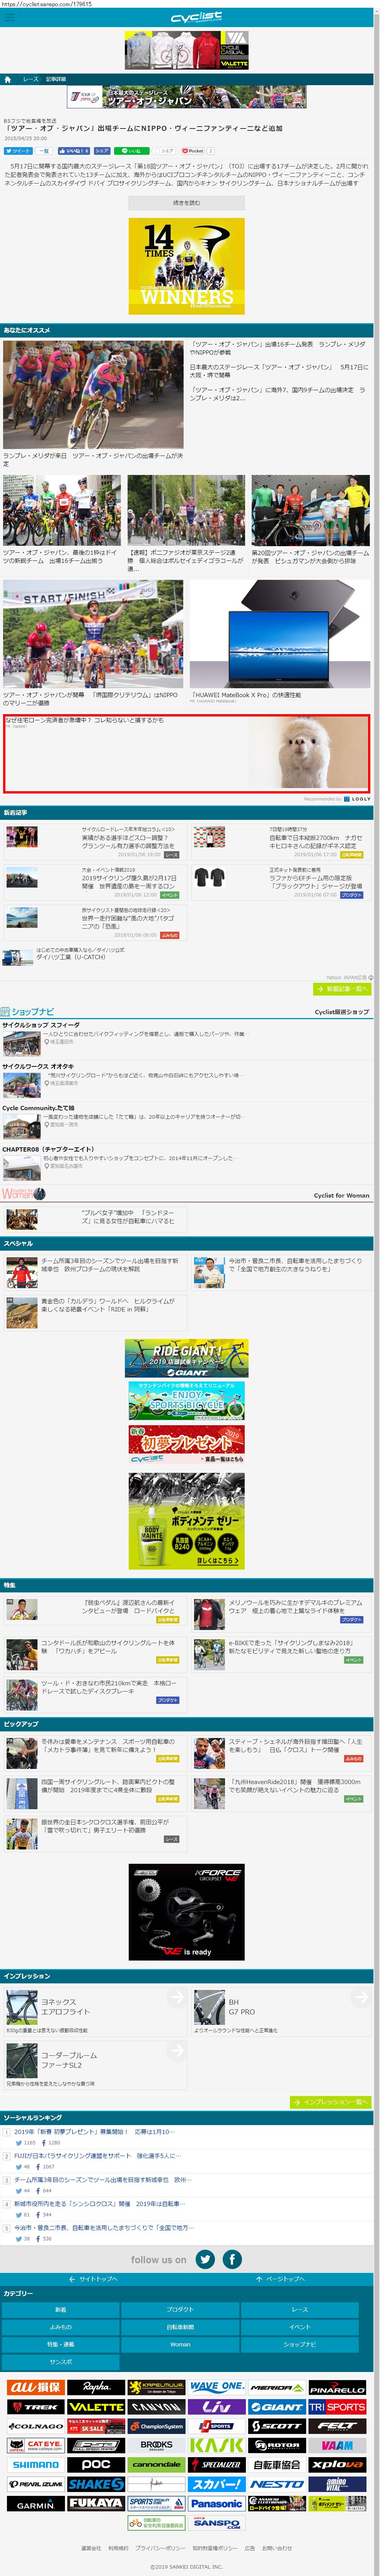380x2576 pixels.
Task: Click the サイトトップへ footer link
Action: pyautogui.click(x=93, y=2279)
